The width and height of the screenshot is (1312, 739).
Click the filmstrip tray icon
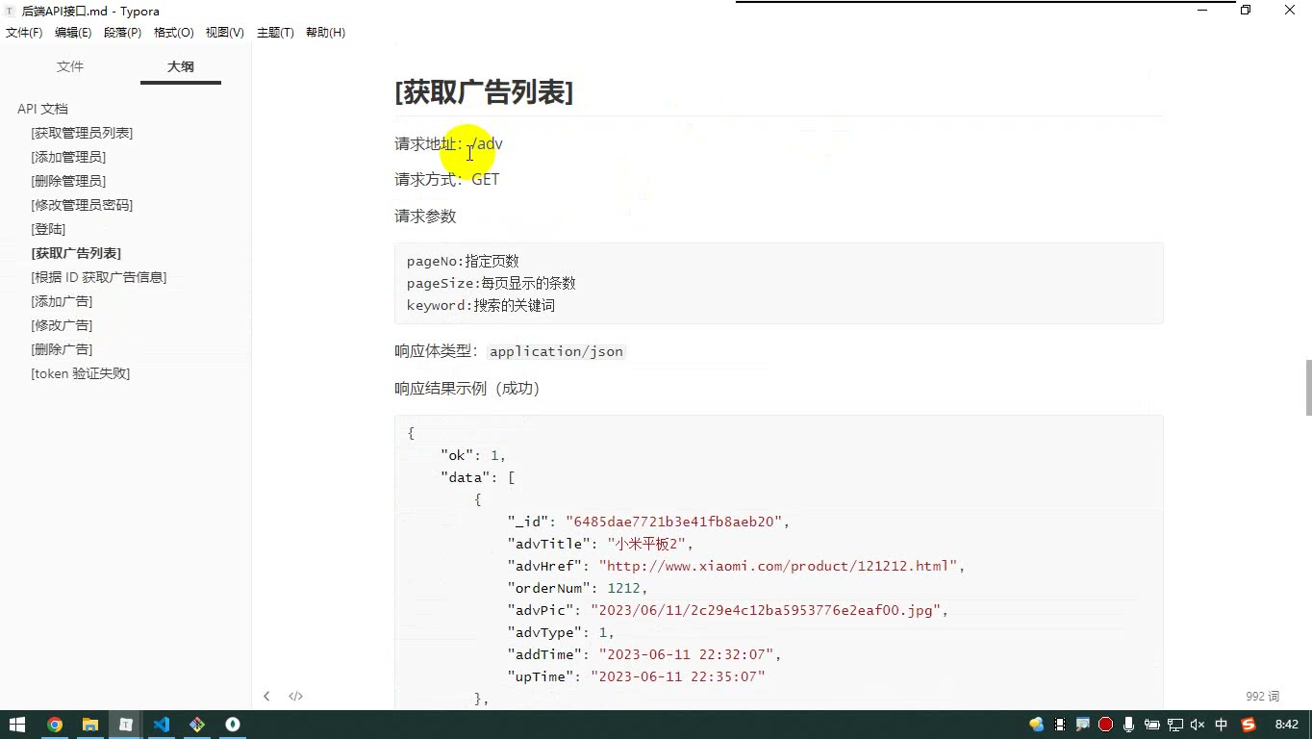[x=1059, y=725]
